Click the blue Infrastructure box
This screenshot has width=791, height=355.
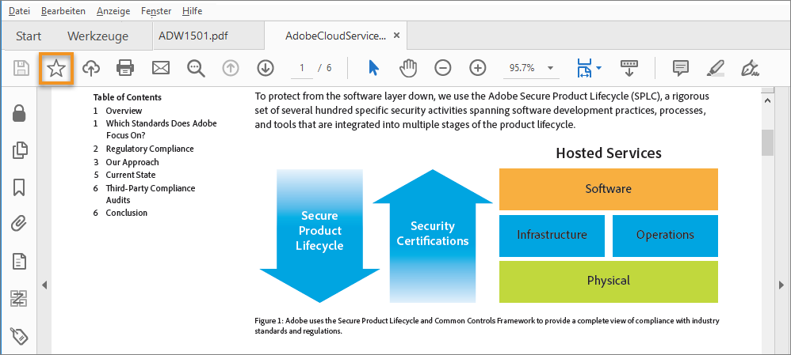552,236
